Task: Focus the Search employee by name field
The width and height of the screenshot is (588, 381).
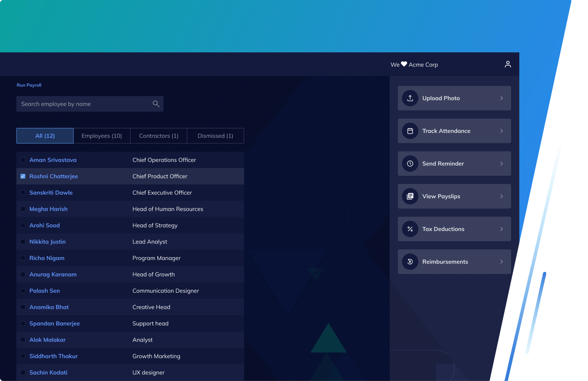Action: tap(90, 104)
